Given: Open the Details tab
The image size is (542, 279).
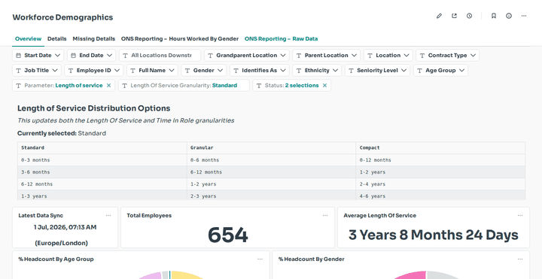Looking at the screenshot, I should point(56,38).
